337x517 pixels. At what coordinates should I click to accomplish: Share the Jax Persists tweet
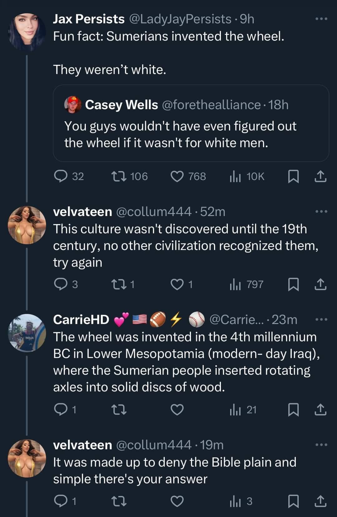pyautogui.click(x=320, y=176)
